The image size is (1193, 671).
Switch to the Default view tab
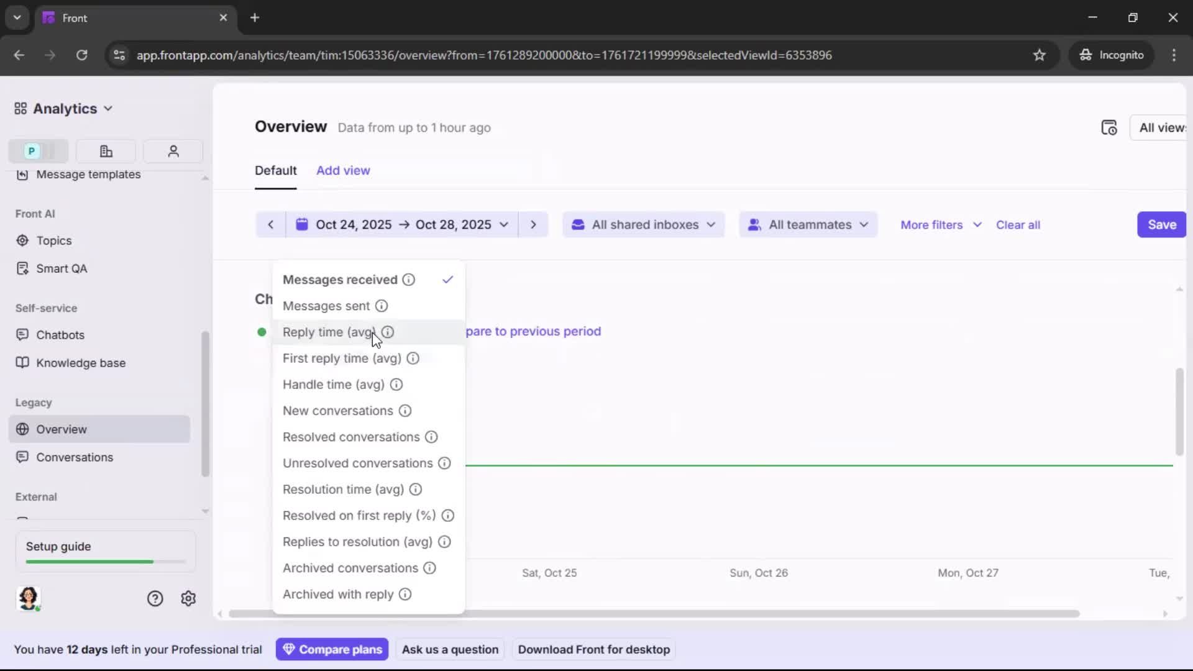click(276, 170)
